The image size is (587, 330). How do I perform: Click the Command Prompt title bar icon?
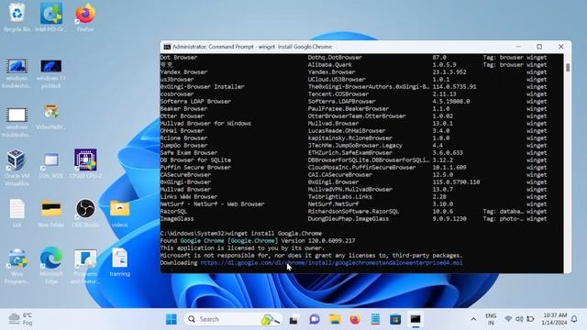click(x=167, y=47)
